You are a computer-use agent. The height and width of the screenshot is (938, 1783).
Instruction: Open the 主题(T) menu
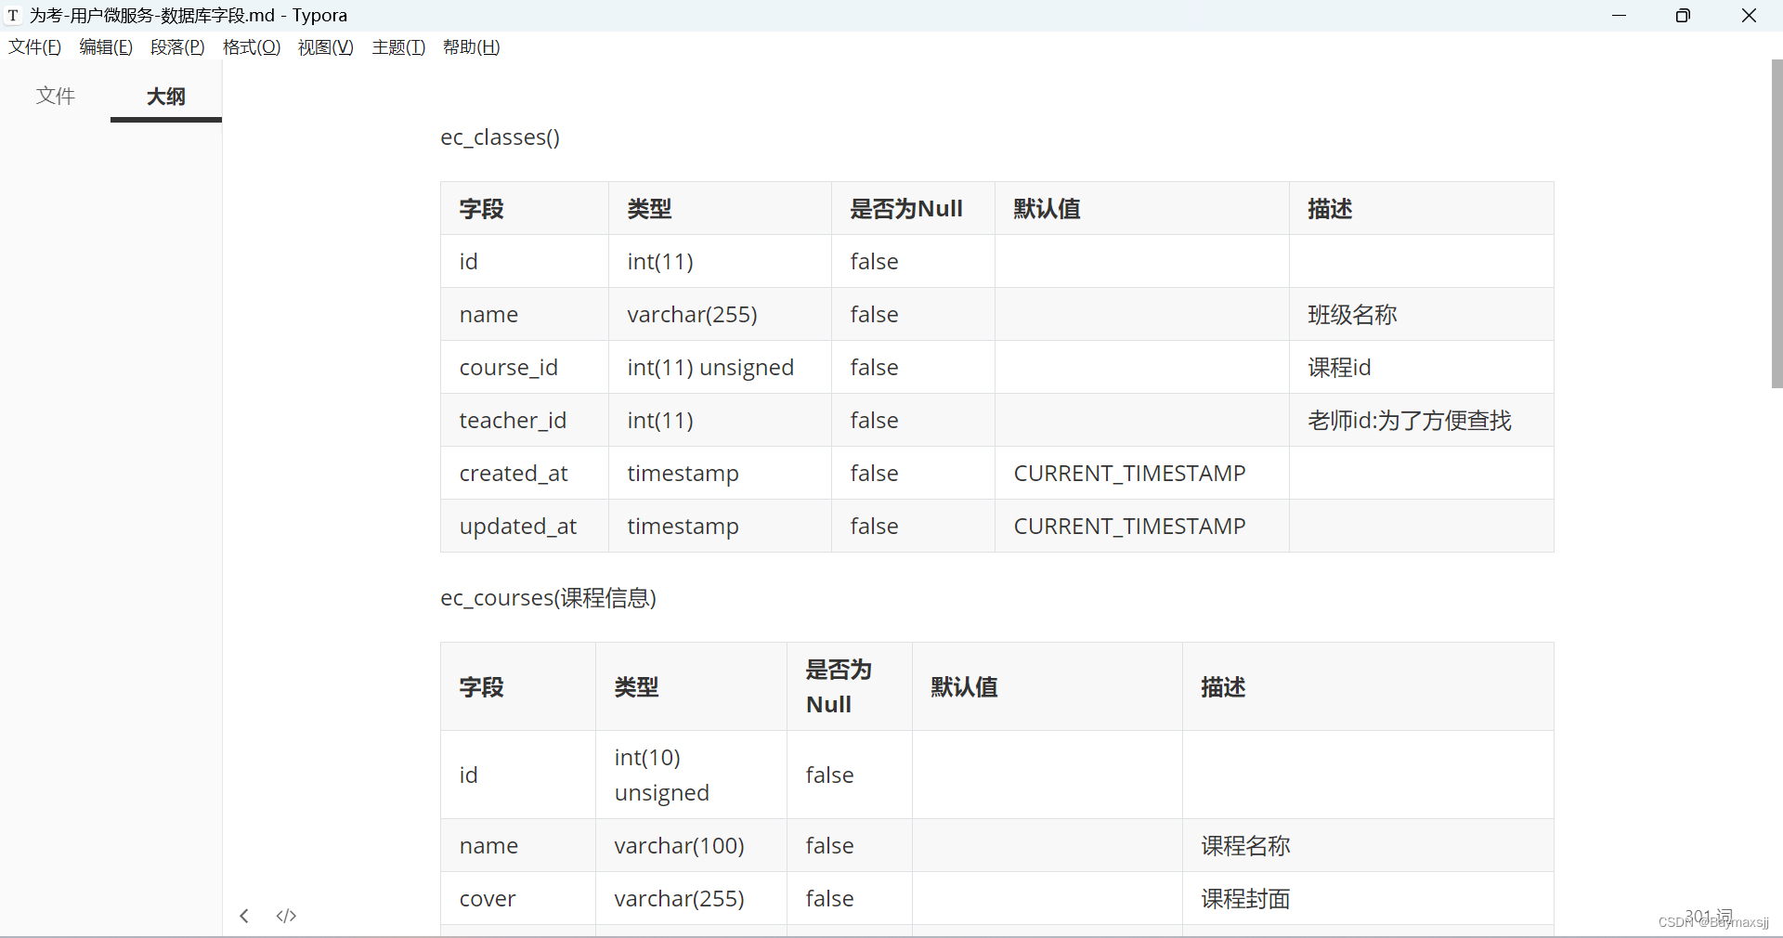[x=398, y=47]
